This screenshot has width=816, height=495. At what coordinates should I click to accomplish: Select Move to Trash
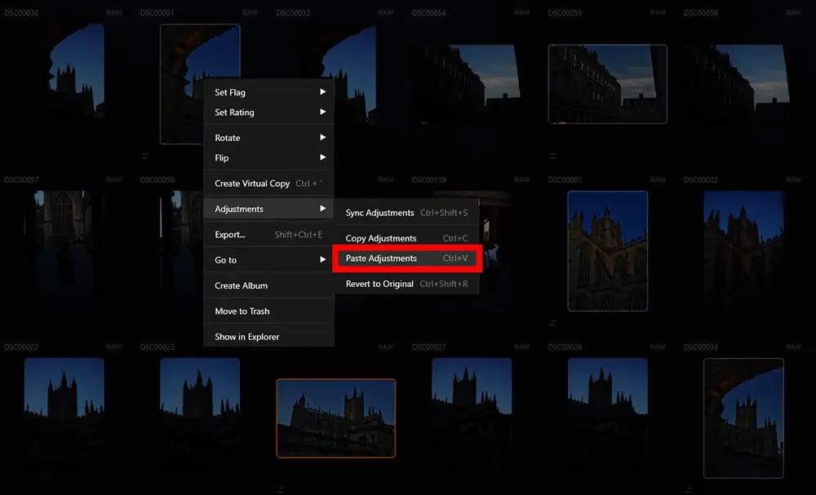coord(268,311)
